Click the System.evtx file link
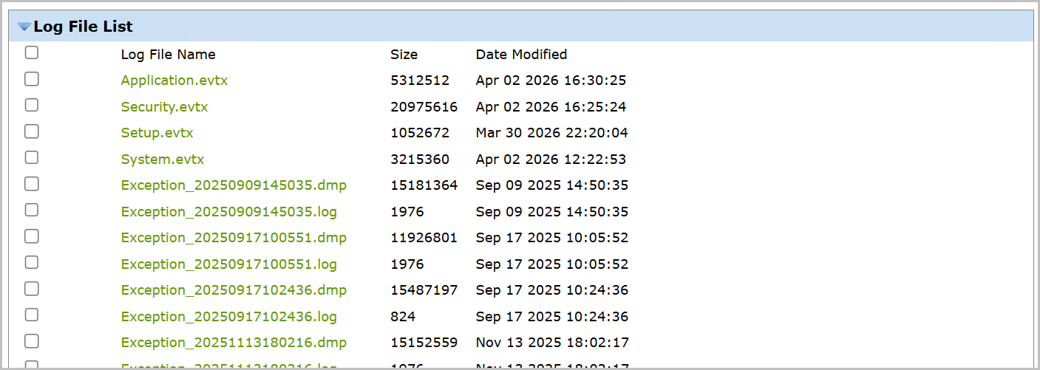The height and width of the screenshot is (370, 1040). tap(163, 160)
